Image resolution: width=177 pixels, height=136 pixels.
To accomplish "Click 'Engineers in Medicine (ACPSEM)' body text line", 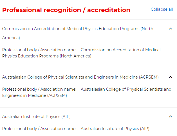I will (34, 95).
